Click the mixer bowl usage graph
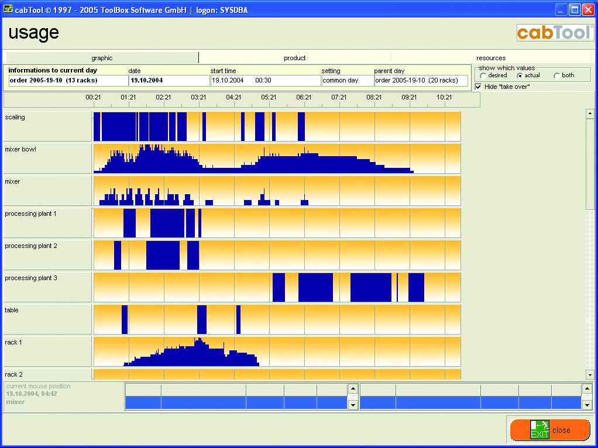Viewport: 598px width, 448px height. 277,158
